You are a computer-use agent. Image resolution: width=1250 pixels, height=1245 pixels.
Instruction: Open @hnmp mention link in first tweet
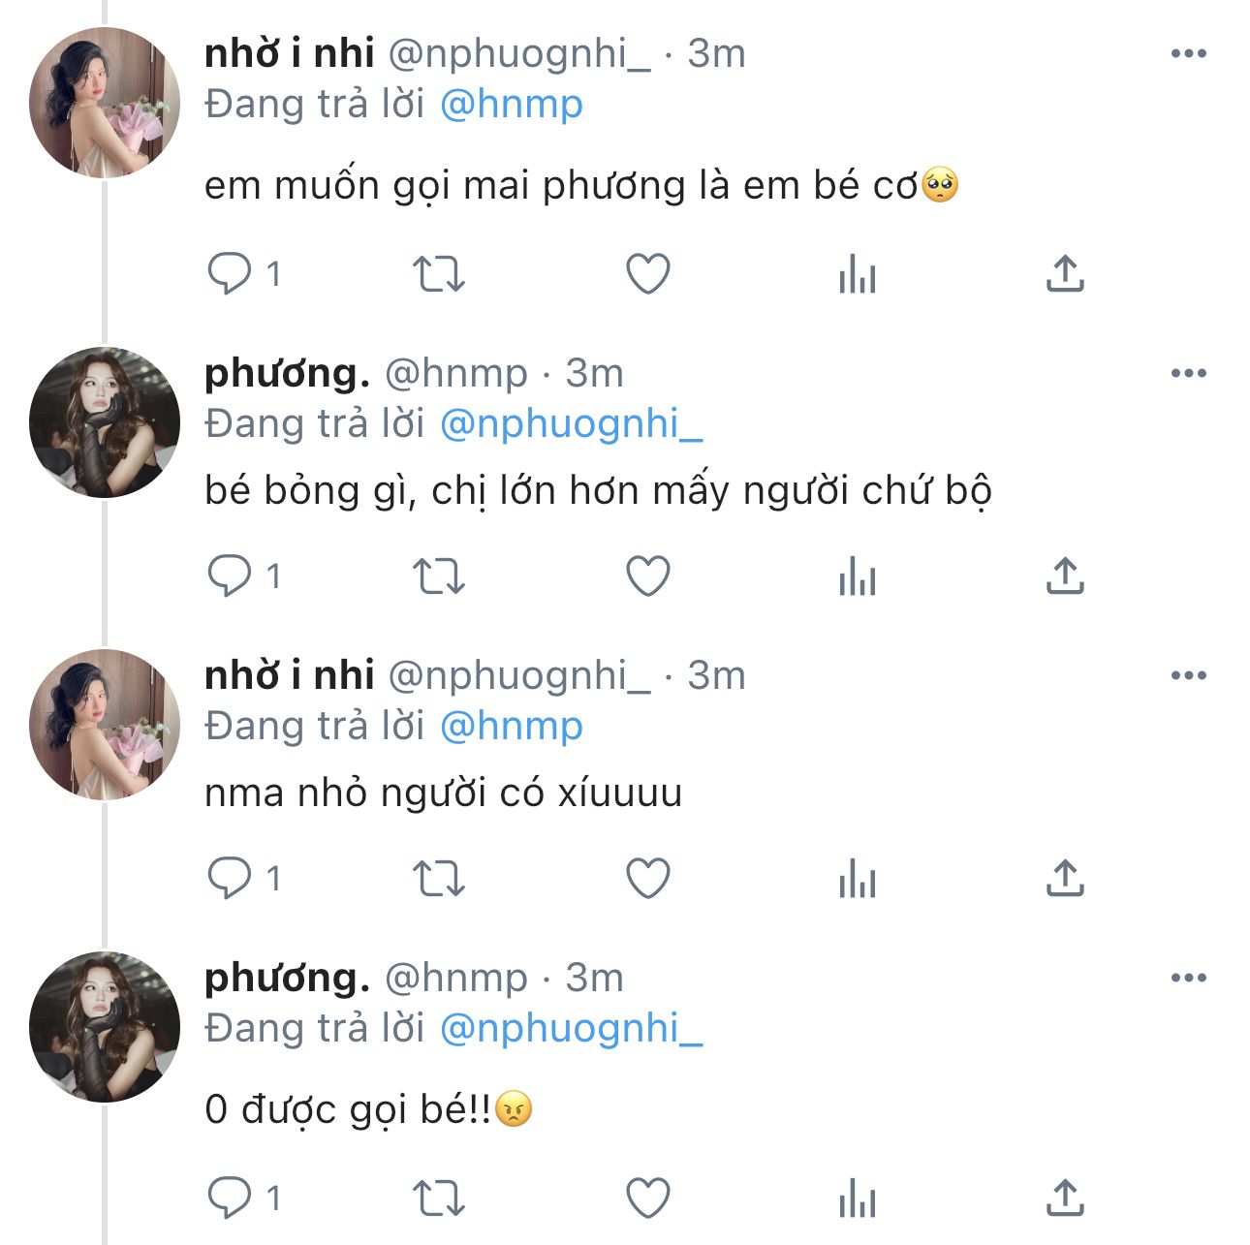tap(512, 105)
